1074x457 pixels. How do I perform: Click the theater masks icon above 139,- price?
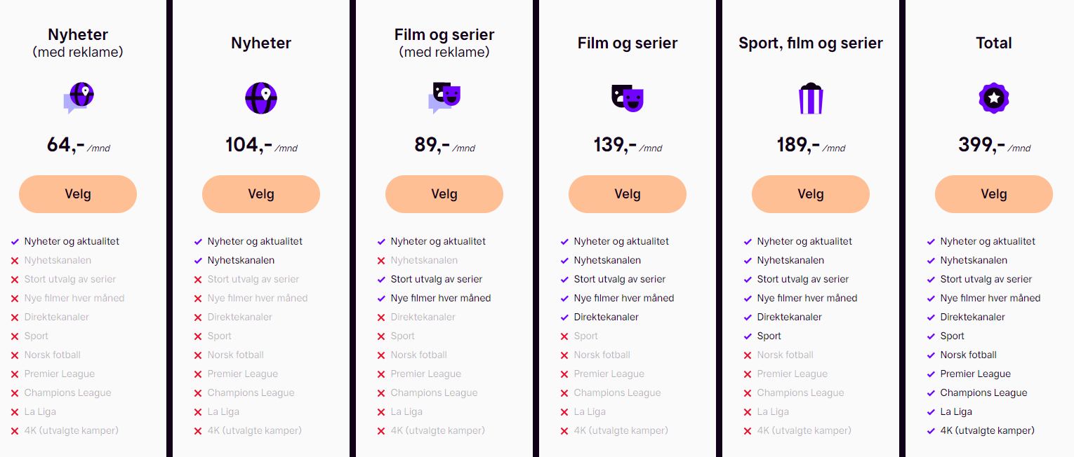click(x=628, y=98)
